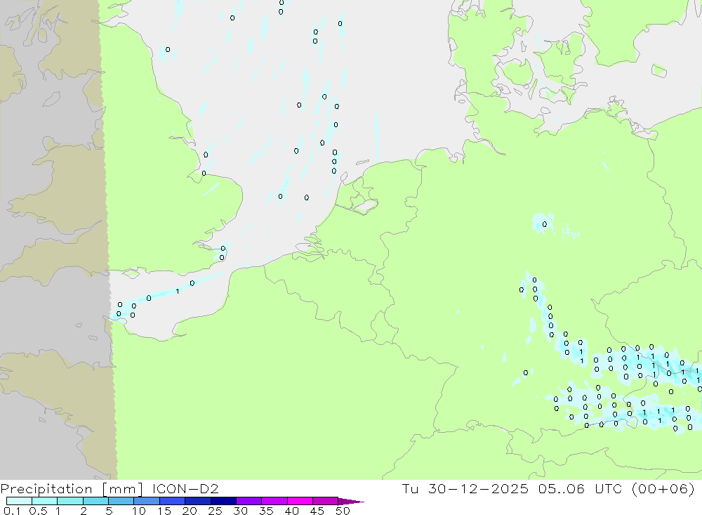Select the 35–40 mm legend swatch
The height and width of the screenshot is (515, 702).
[274, 501]
